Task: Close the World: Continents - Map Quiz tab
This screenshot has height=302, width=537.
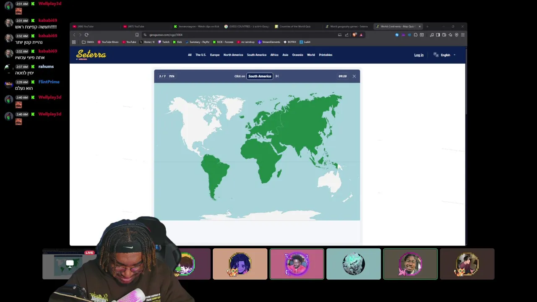Action: (420, 26)
